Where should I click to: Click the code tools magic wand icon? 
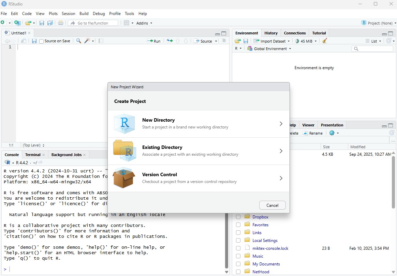click(x=87, y=41)
